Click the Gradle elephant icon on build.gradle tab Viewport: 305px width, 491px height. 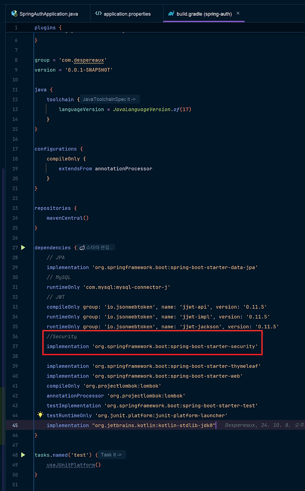coord(172,13)
